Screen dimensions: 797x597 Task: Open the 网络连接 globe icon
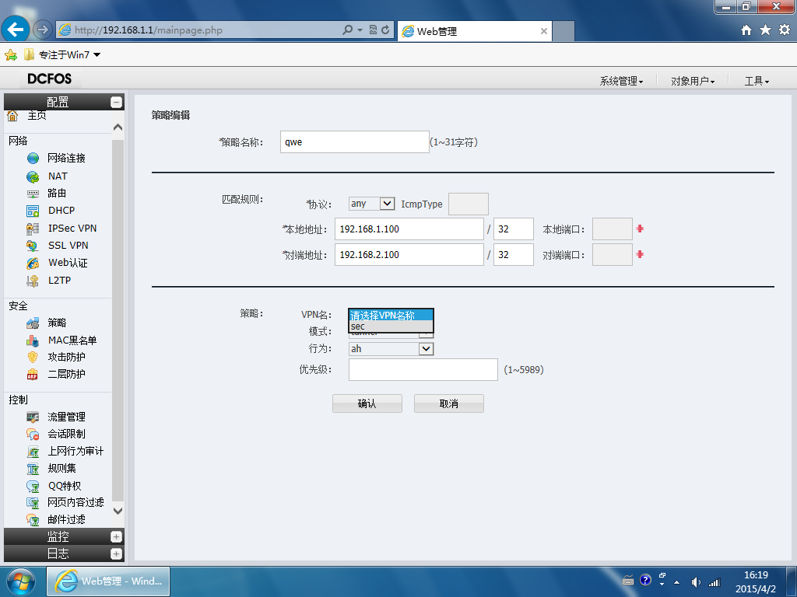coord(33,159)
